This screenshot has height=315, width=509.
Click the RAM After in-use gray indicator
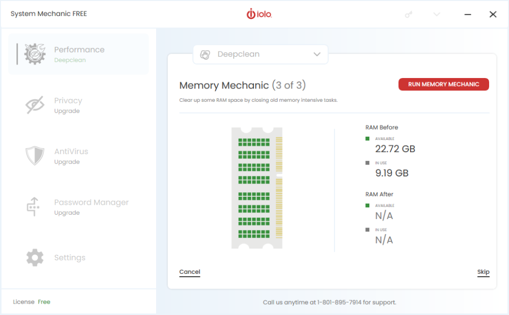(367, 230)
